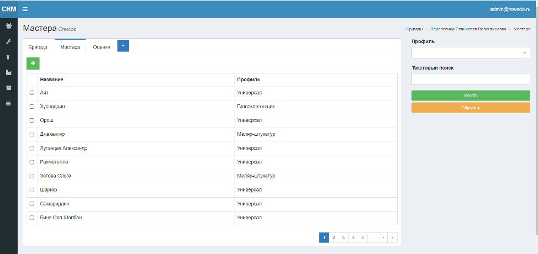Image resolution: width=538 pixels, height=254 pixels.
Task: Click the name Луганцев Александр
Action: pyautogui.click(x=64, y=148)
